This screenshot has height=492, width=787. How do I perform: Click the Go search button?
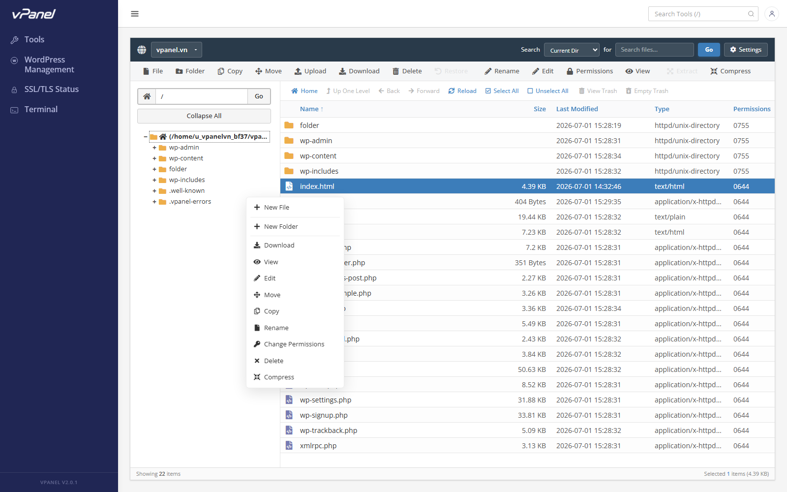coord(709,50)
